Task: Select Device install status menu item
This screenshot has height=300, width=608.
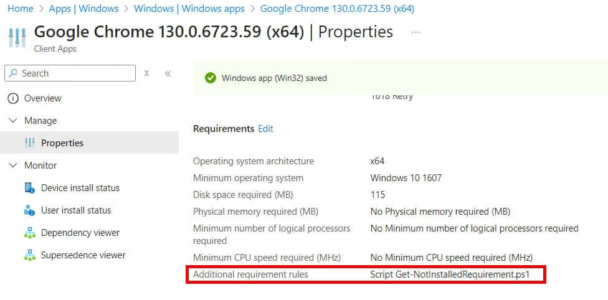Action: (80, 188)
